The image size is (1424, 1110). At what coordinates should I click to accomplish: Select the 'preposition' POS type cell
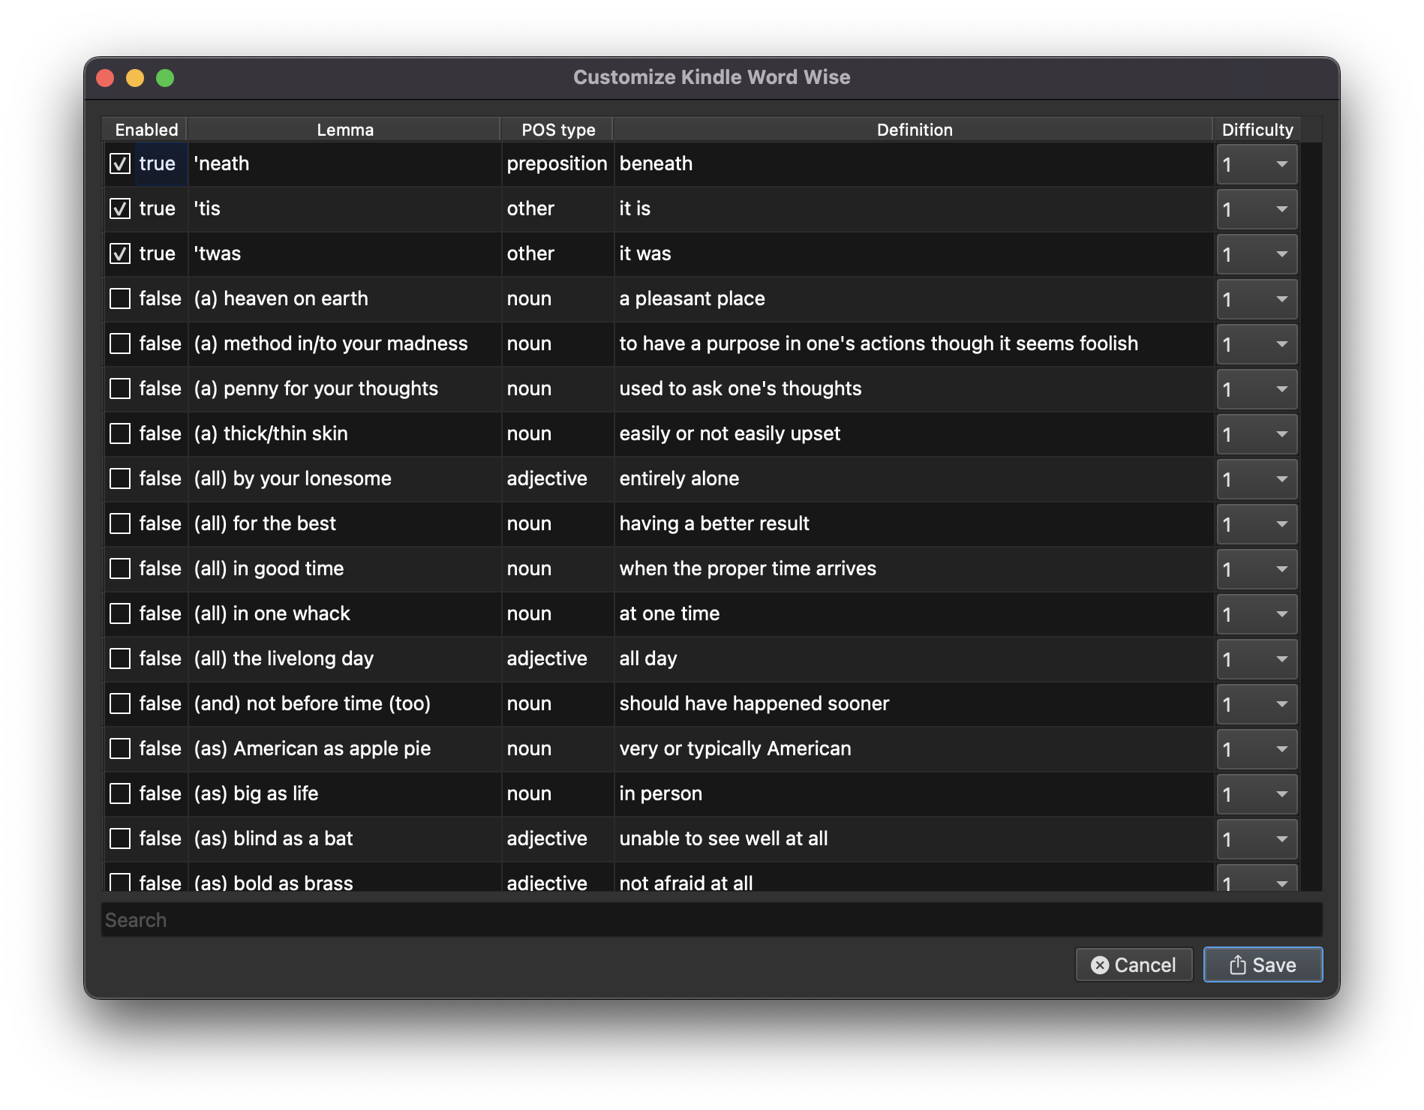pyautogui.click(x=557, y=163)
